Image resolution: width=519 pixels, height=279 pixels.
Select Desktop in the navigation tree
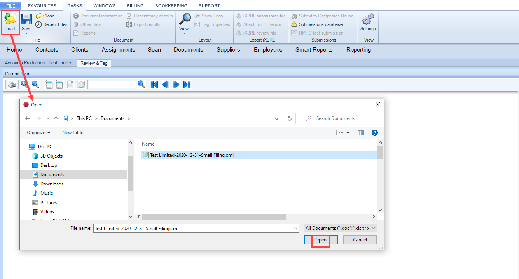(x=49, y=165)
